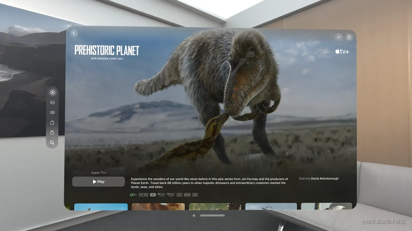Open Search with the magnifying glass icon

(x=52, y=143)
